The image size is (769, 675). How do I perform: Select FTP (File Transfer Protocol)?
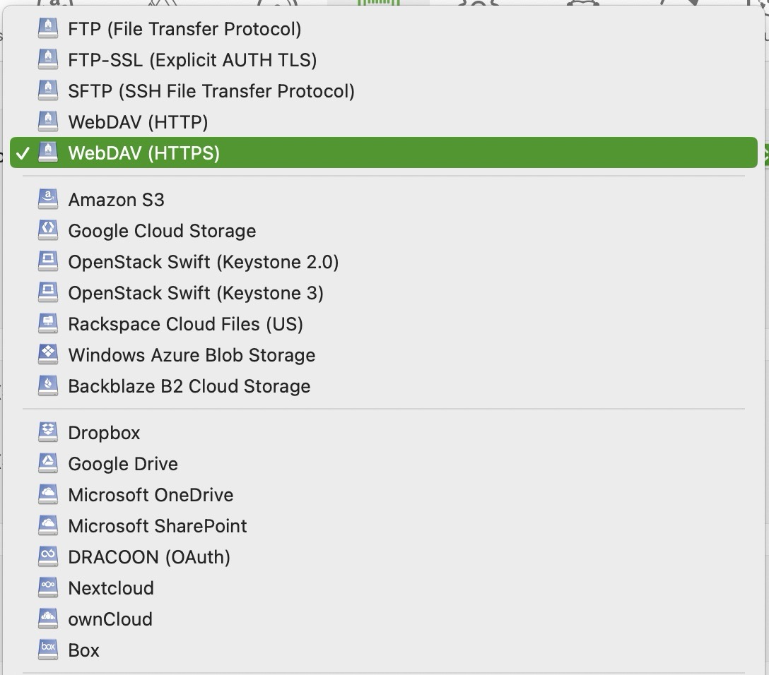click(184, 29)
